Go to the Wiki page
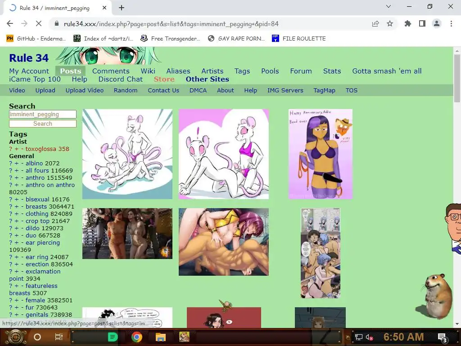The image size is (461, 346). [x=148, y=71]
